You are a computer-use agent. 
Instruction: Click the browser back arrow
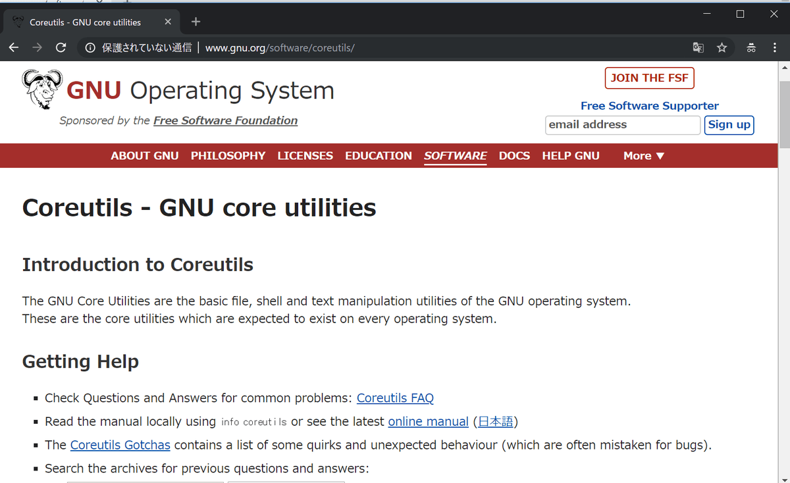(x=14, y=47)
